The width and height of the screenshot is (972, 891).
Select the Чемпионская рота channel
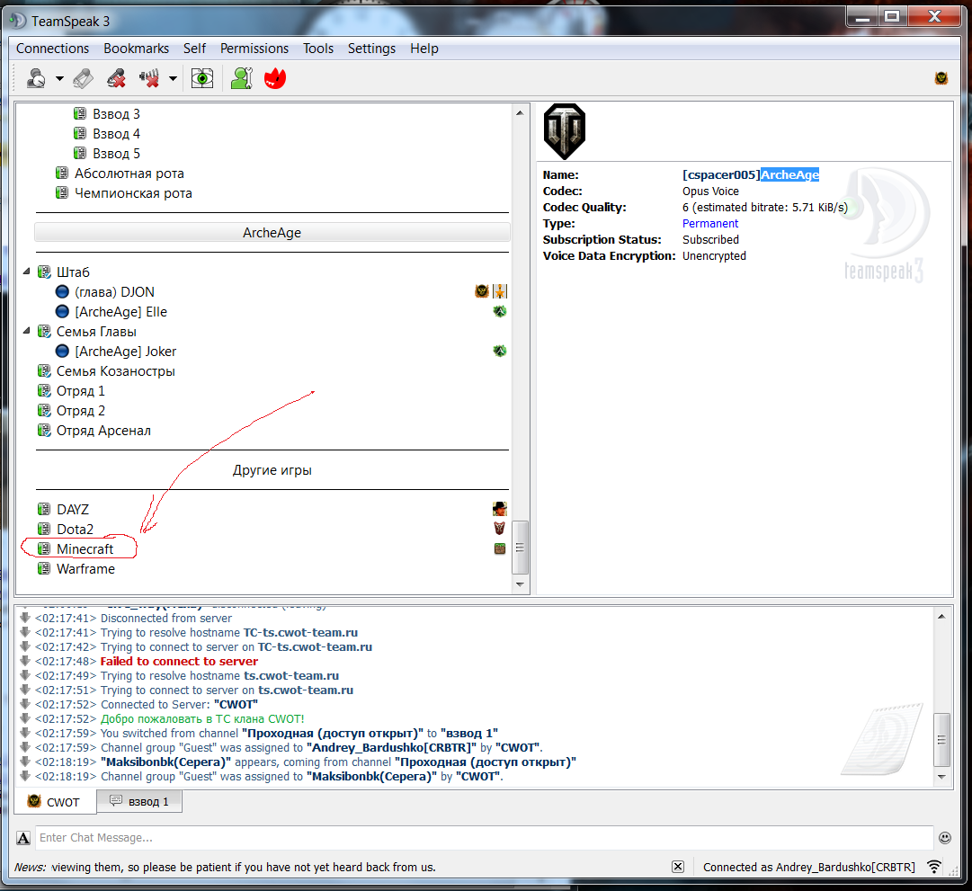(x=133, y=193)
